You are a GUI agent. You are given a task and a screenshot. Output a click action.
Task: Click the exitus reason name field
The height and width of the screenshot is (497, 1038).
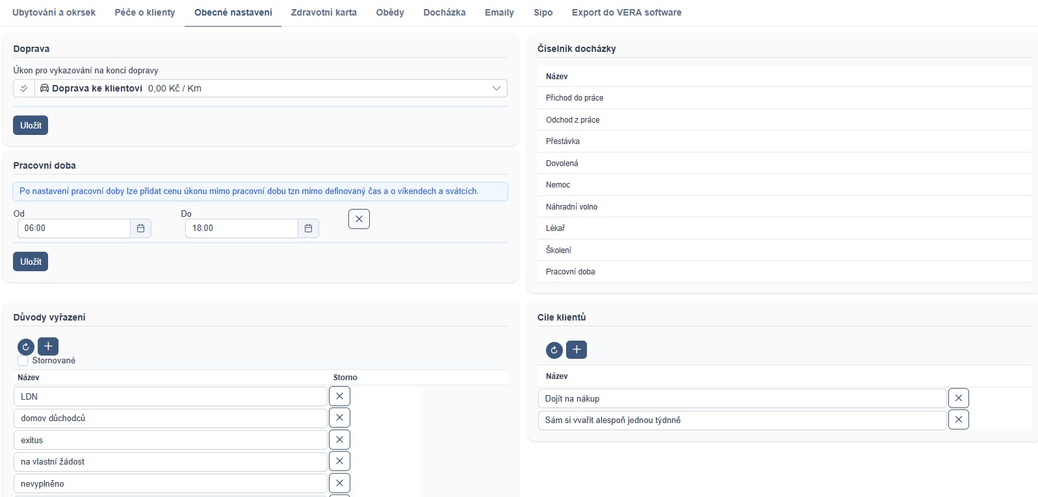pyautogui.click(x=170, y=440)
